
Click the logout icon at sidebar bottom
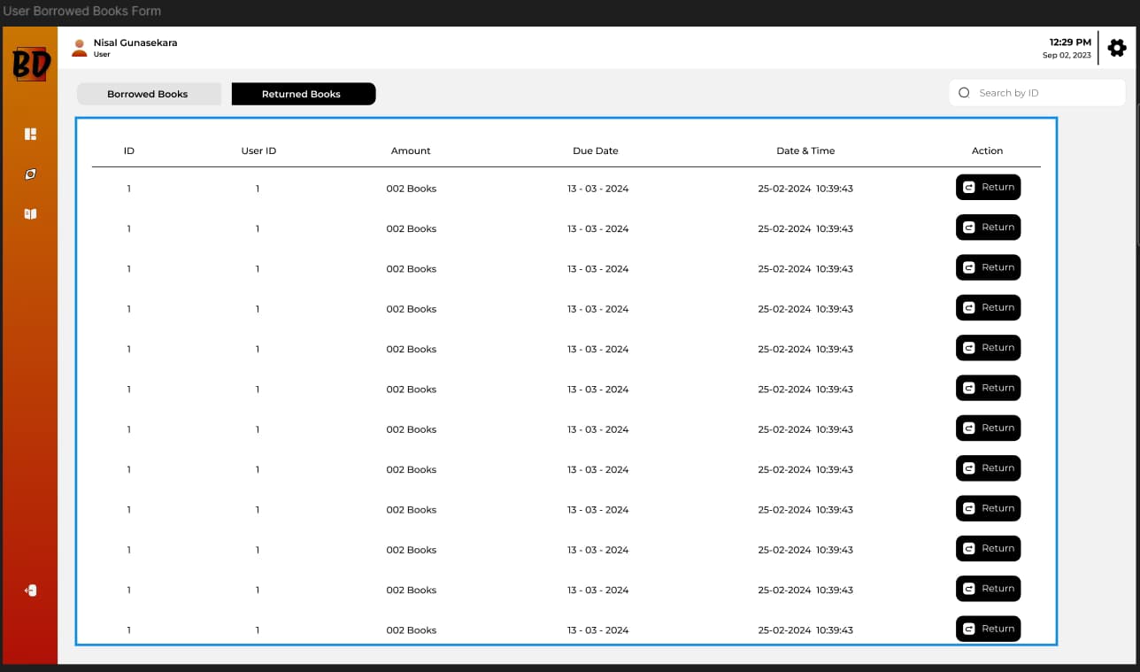click(30, 591)
